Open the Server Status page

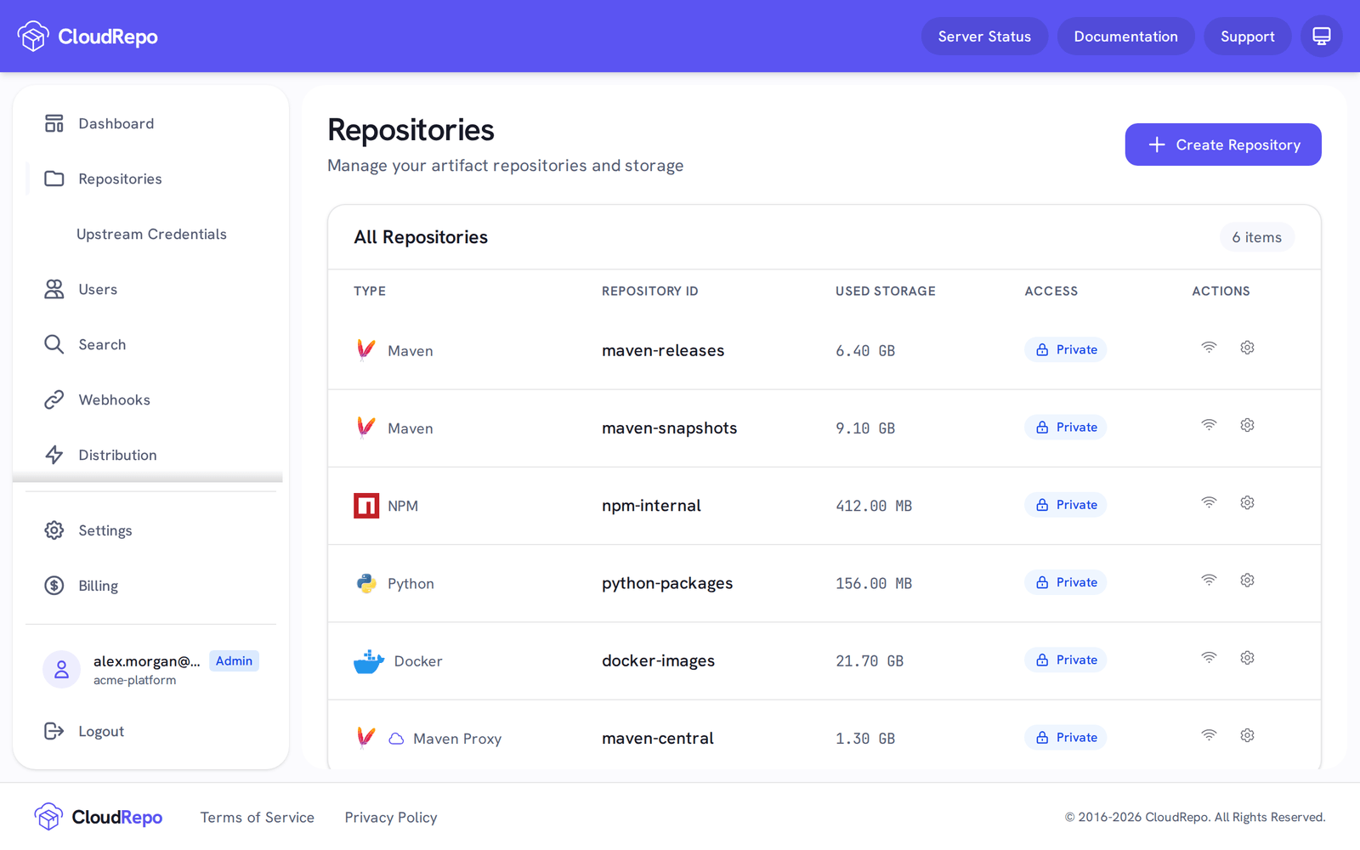click(x=984, y=37)
